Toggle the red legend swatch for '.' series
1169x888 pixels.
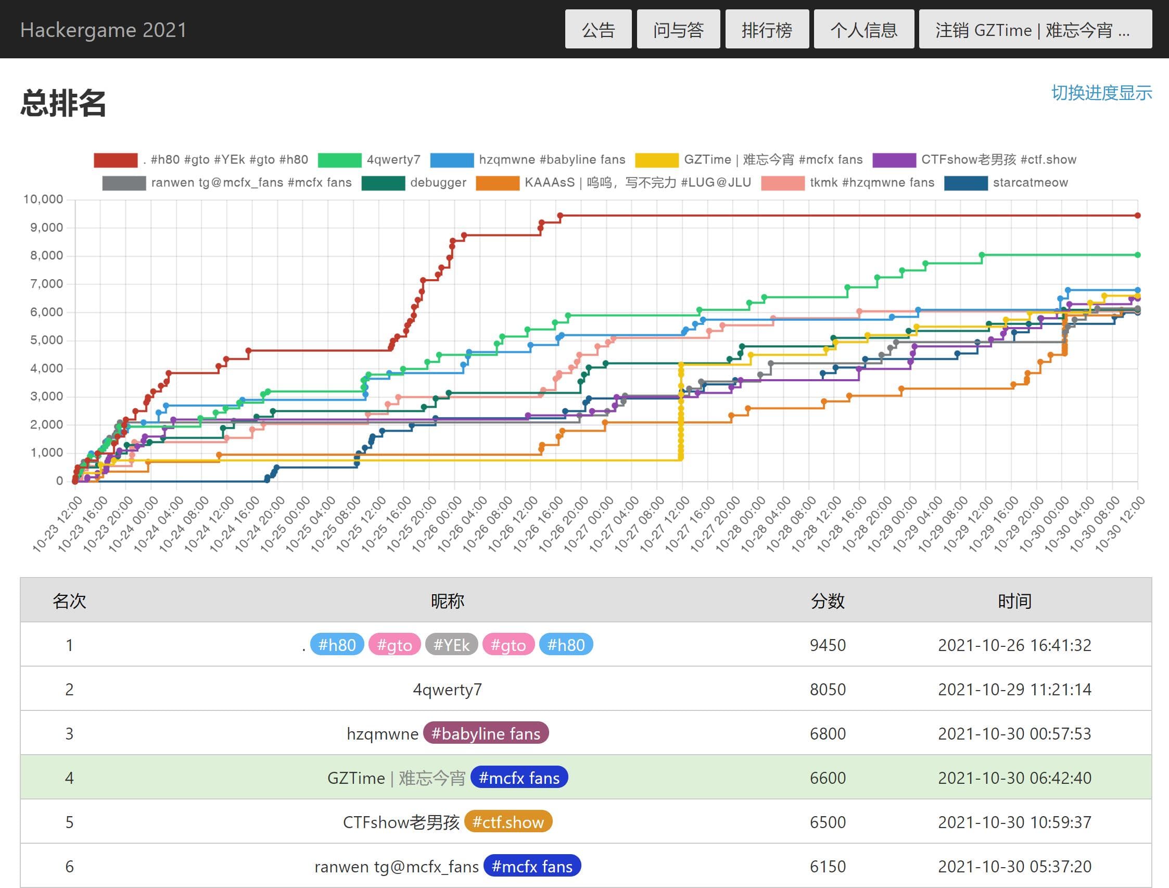tap(115, 160)
